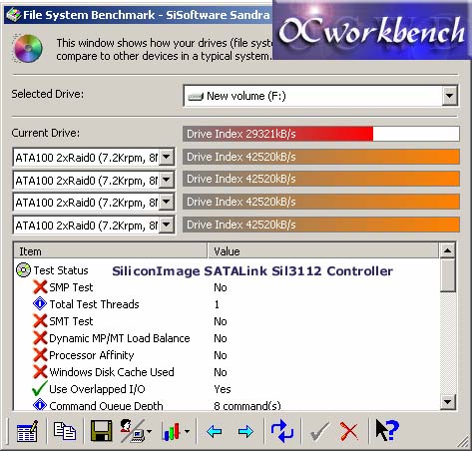Click the list scrollbar down arrow
Image resolution: width=472 pixels, height=451 pixels.
pyautogui.click(x=447, y=402)
